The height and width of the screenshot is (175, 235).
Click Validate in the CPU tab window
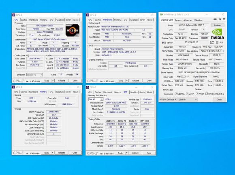[x=62, y=81]
